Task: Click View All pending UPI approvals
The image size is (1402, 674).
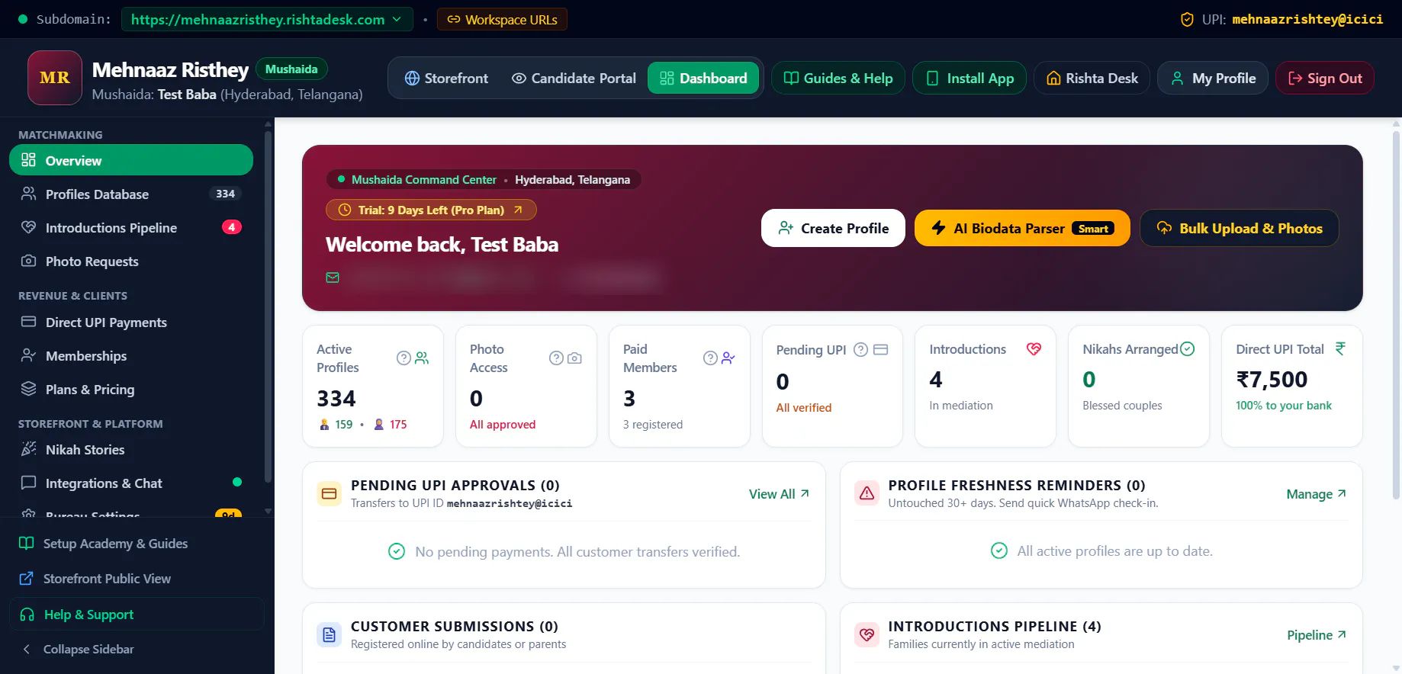Action: click(x=779, y=494)
